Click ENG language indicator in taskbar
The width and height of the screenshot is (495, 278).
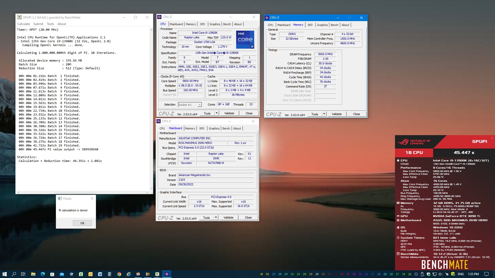[x=461, y=274]
